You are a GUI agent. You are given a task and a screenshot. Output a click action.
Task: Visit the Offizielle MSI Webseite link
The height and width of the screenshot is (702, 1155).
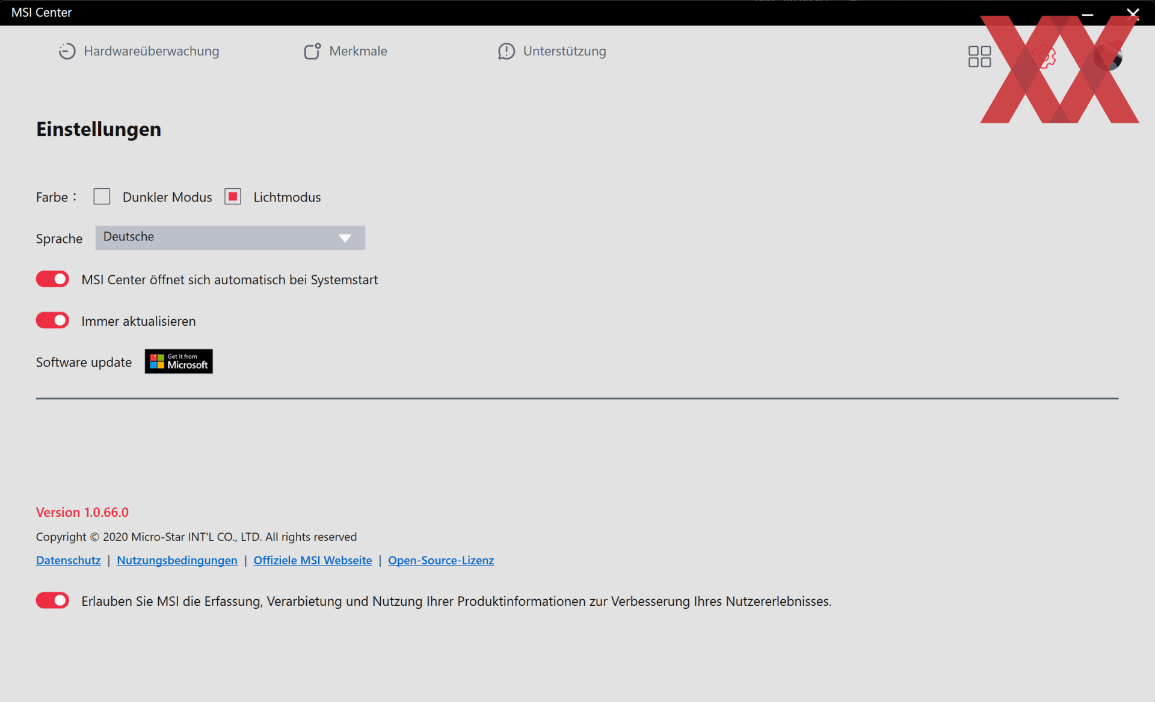coord(313,560)
